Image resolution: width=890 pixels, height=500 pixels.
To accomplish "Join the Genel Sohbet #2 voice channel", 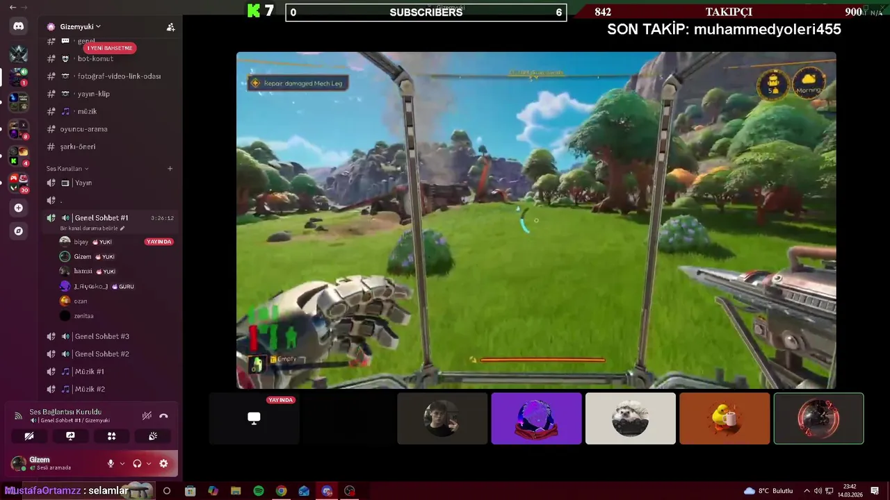I will 110,353.
